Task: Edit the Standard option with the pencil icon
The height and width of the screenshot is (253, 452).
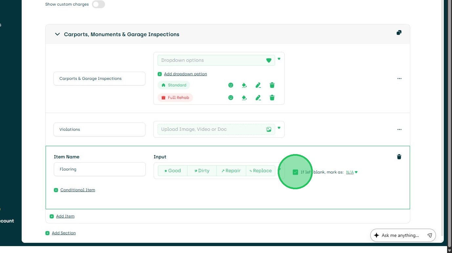Action: point(258,85)
